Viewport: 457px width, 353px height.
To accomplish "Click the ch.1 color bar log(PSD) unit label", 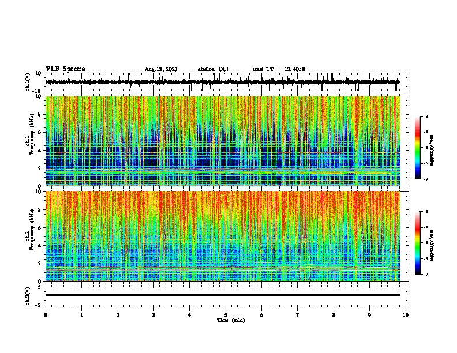I will [432, 150].
